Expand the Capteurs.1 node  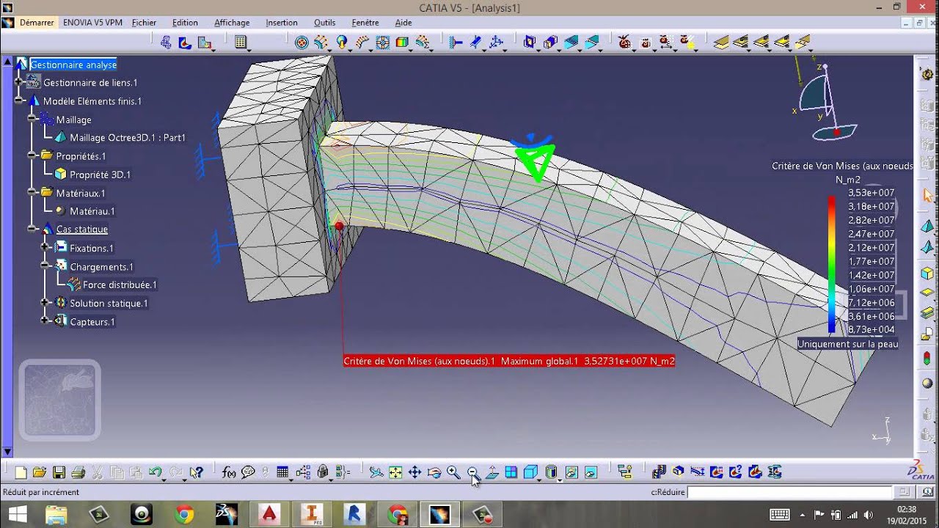click(x=45, y=321)
